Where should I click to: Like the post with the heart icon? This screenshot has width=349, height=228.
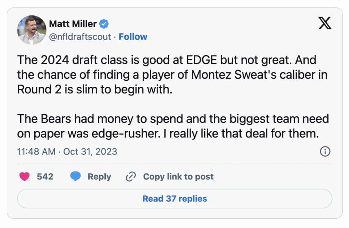click(x=24, y=177)
